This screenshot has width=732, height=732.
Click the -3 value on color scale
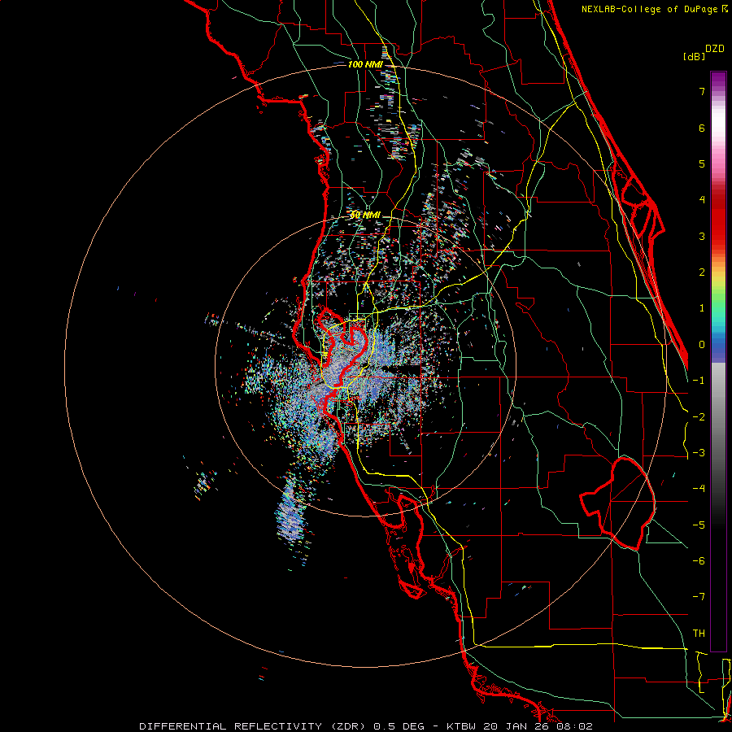tap(699, 453)
